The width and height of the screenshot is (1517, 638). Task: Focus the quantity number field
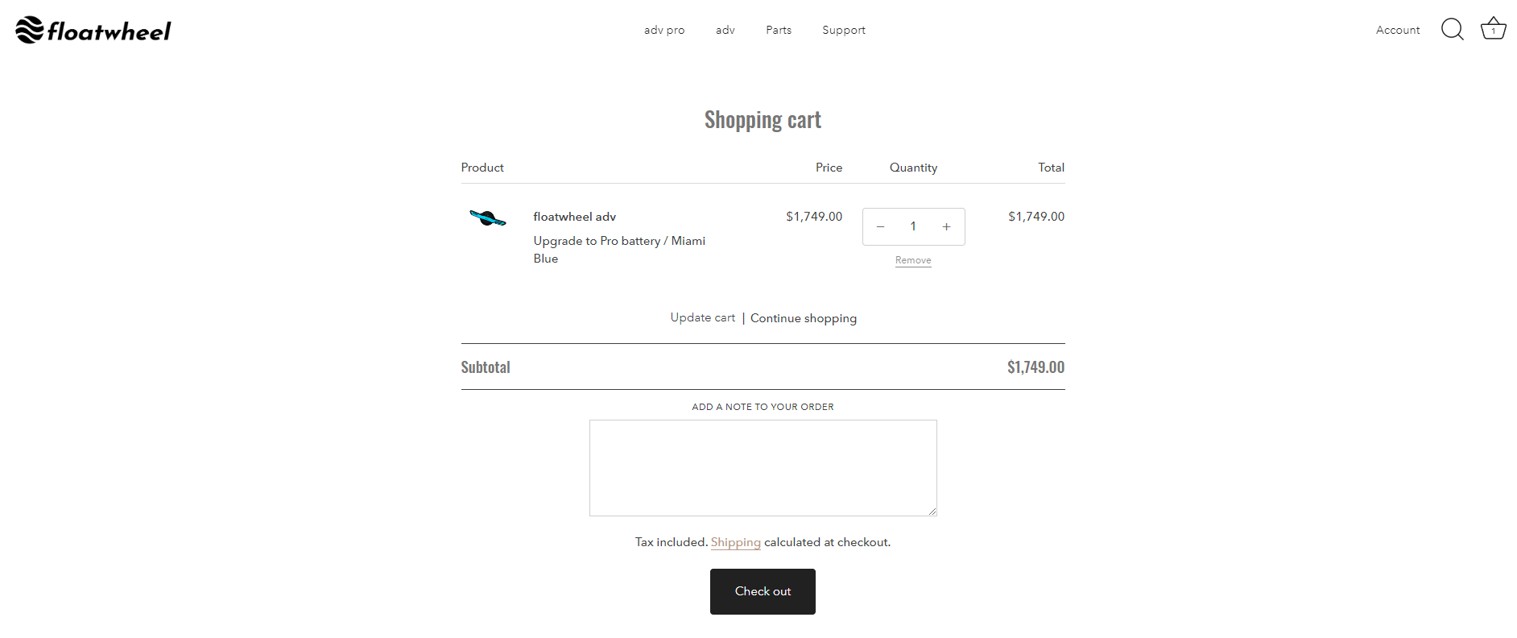tap(913, 227)
